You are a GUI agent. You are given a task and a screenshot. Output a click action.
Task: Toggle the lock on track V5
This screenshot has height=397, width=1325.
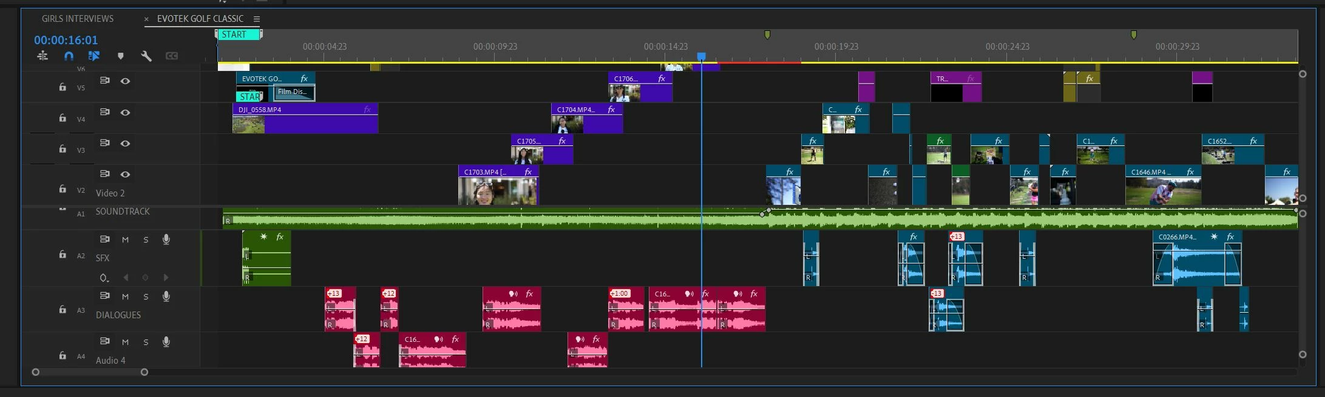tap(63, 87)
